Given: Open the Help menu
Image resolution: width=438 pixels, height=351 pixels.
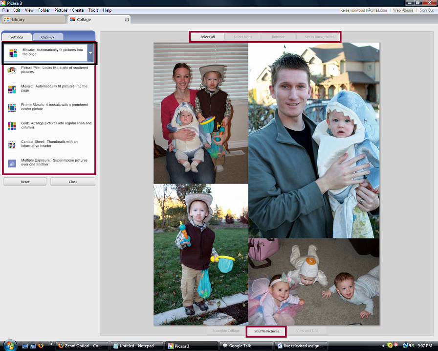Looking at the screenshot, I should (x=107, y=10).
